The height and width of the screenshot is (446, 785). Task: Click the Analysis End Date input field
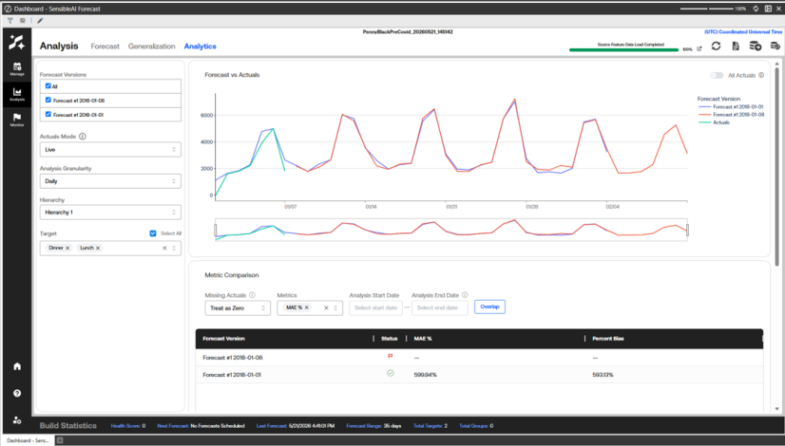click(x=440, y=308)
